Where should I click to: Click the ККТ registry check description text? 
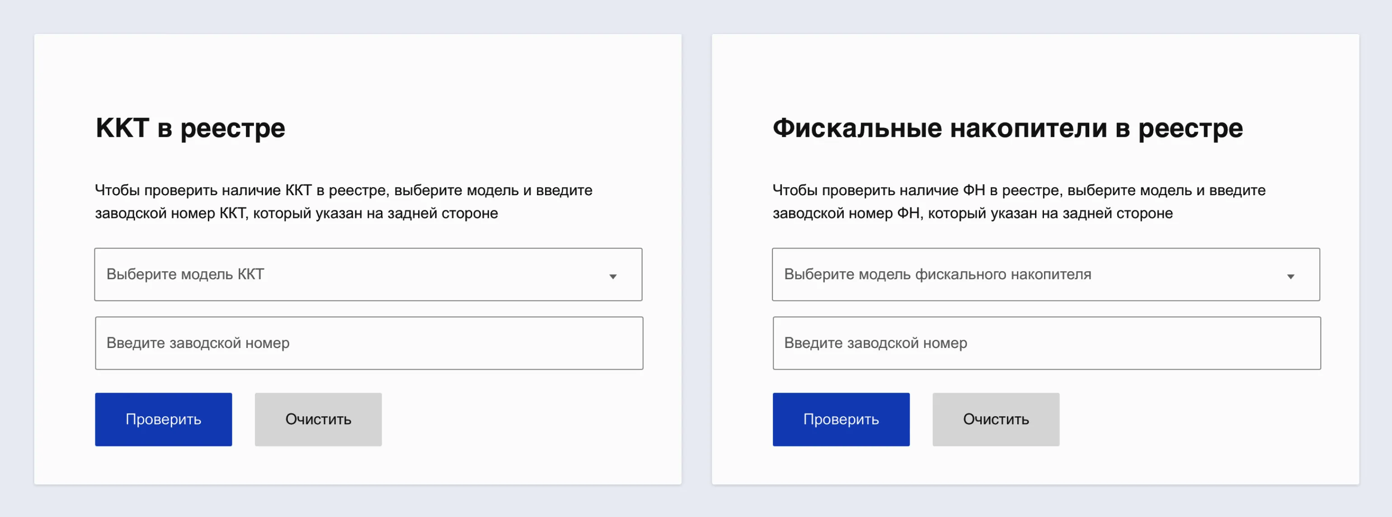point(343,202)
